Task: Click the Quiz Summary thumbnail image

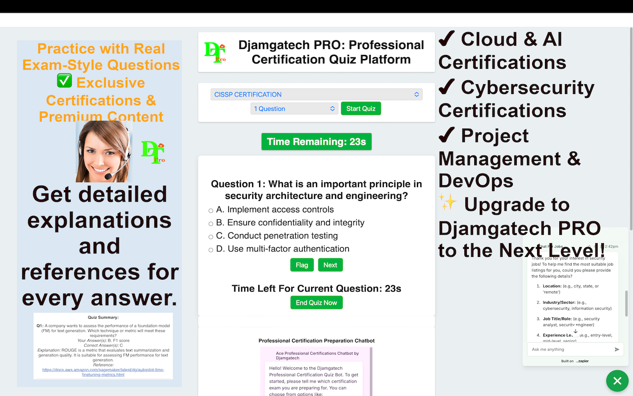Action: pyautogui.click(x=103, y=346)
